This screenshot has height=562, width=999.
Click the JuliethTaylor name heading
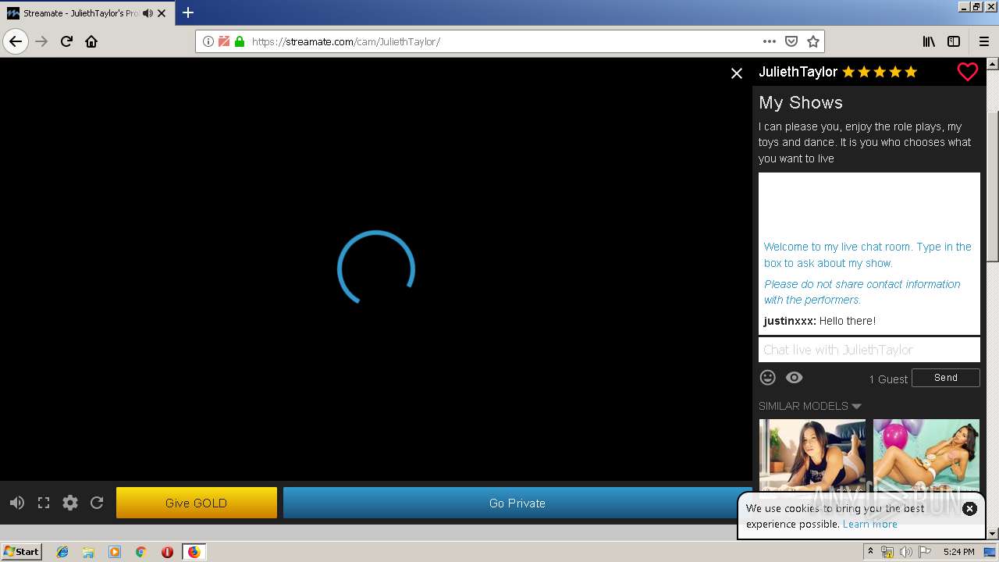tap(798, 72)
